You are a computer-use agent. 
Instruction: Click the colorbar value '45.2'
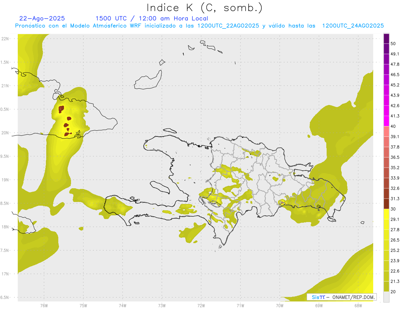tap(395, 85)
